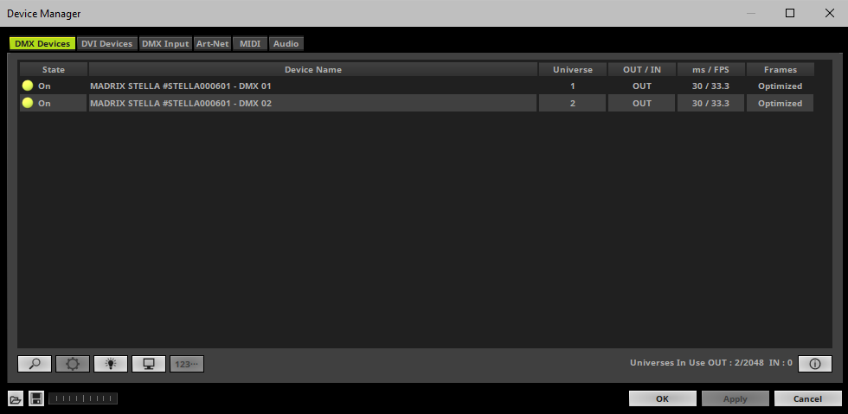Click the open folder icon at bottom left
This screenshot has width=848, height=414.
coord(16,399)
